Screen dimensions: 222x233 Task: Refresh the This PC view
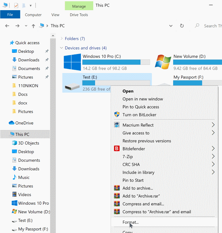pos(182,26)
